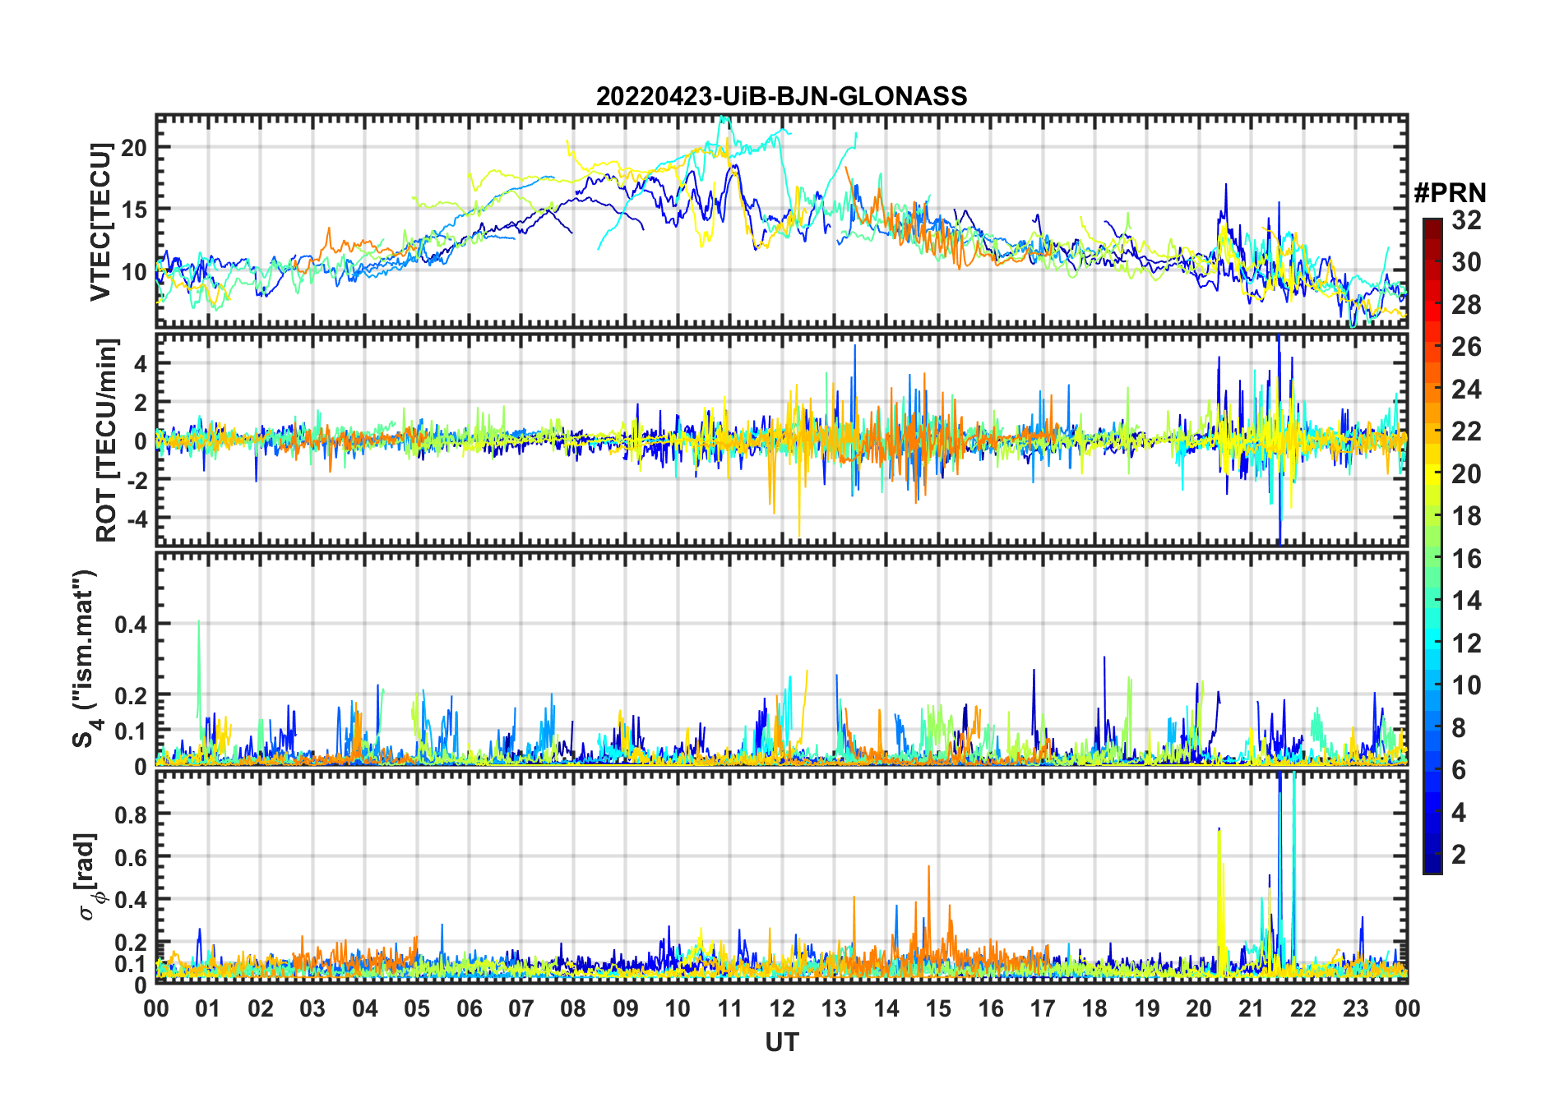The height and width of the screenshot is (1093, 1564).
Task: Click the 06 hour tick on the UT axis
Action: pos(469,1008)
